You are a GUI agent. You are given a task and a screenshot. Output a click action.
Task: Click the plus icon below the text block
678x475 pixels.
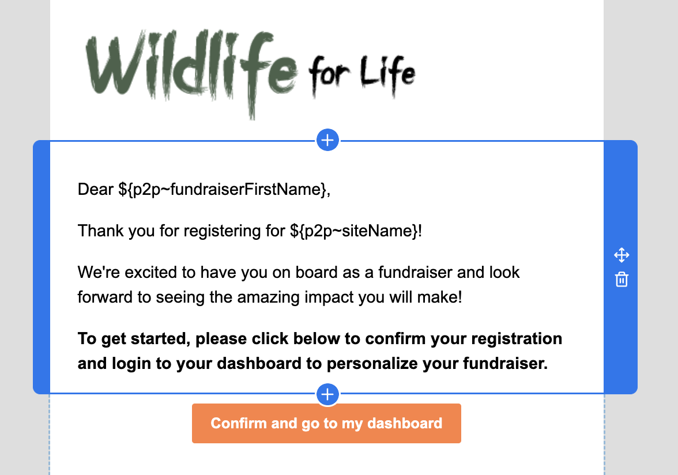tap(327, 395)
